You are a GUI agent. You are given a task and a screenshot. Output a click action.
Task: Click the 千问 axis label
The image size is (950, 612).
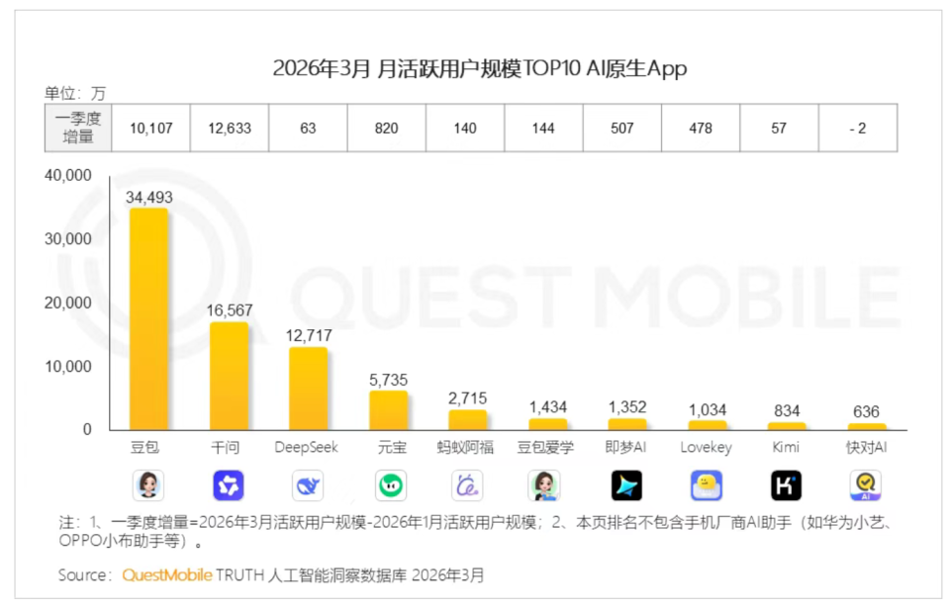pos(225,447)
